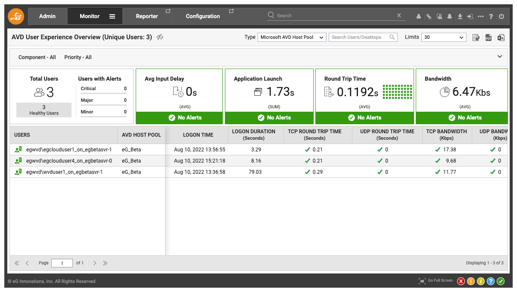Screen dimensions: 517x292
Task: Click the red critical status icon
Action: pyautogui.click(x=461, y=281)
